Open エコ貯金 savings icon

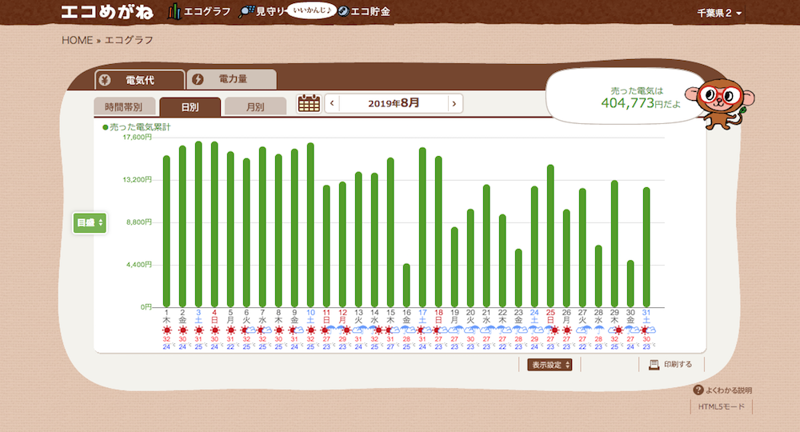pyautogui.click(x=343, y=12)
